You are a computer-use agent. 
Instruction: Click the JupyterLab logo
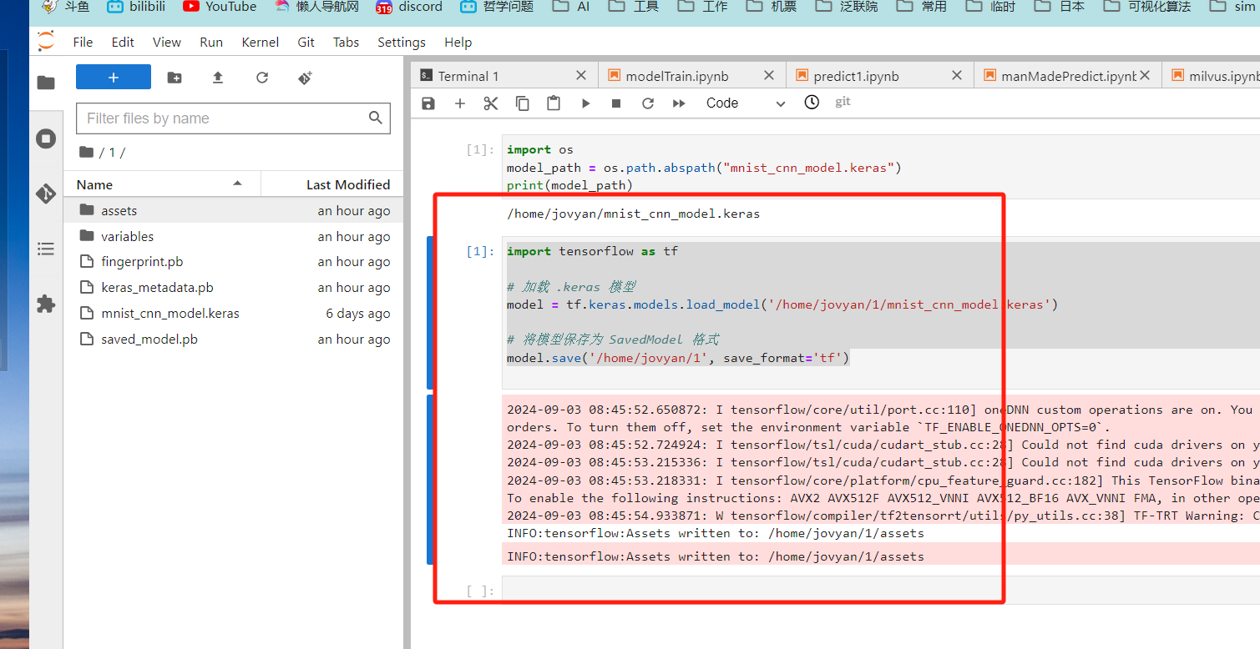point(46,41)
